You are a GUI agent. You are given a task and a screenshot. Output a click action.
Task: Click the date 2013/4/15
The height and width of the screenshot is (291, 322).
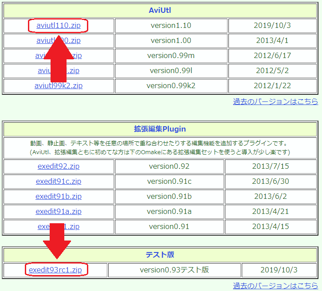click(271, 227)
